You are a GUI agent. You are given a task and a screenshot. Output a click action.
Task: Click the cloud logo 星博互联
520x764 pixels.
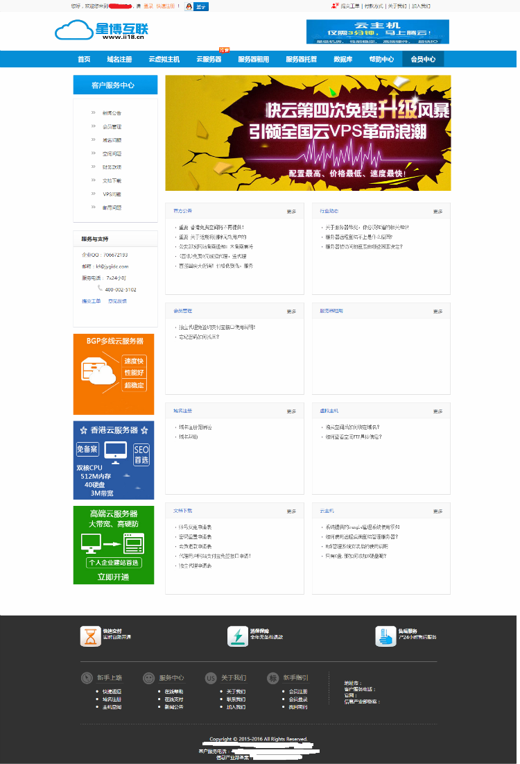point(102,31)
